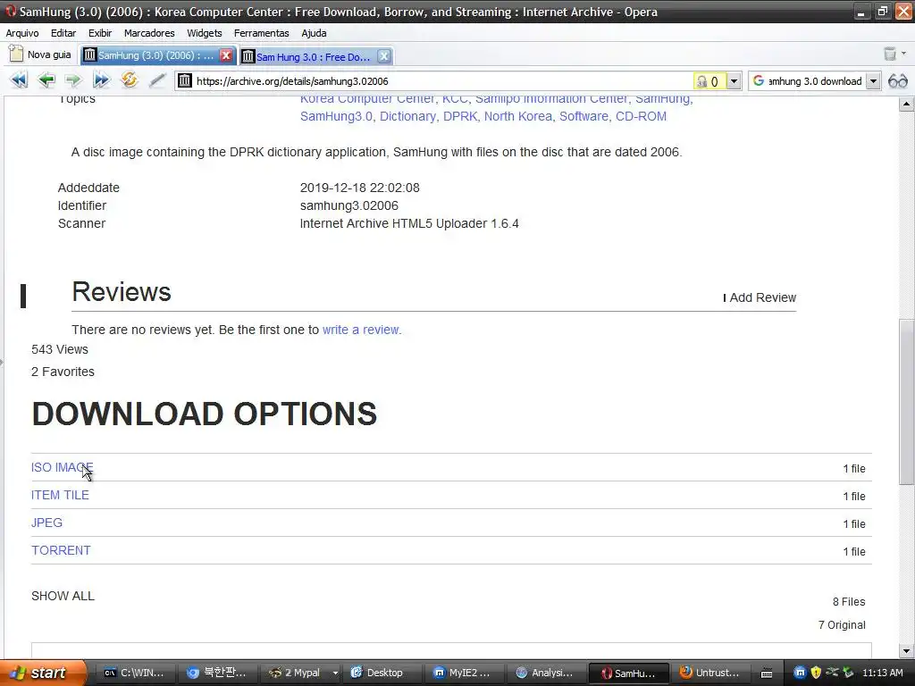Switch to the 2 Mypal taskbar group
This screenshot has width=915, height=686.
(x=295, y=673)
